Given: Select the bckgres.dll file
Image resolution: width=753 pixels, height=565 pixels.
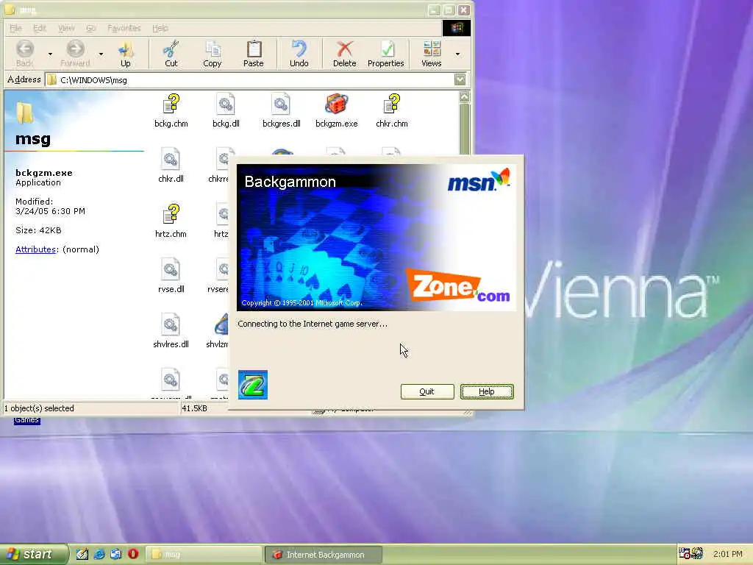Looking at the screenshot, I should [x=282, y=110].
